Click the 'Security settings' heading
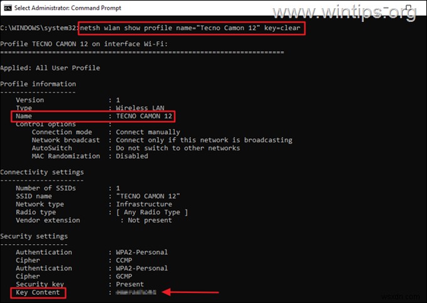The height and width of the screenshot is (303, 427). 34,236
